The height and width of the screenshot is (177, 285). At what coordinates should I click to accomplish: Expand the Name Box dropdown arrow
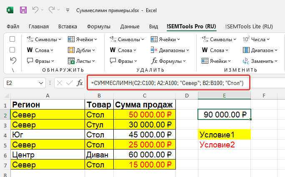41,83
